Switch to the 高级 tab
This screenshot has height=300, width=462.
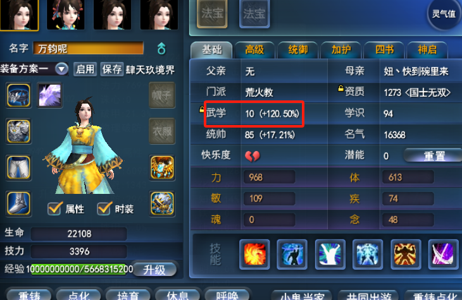(x=254, y=50)
